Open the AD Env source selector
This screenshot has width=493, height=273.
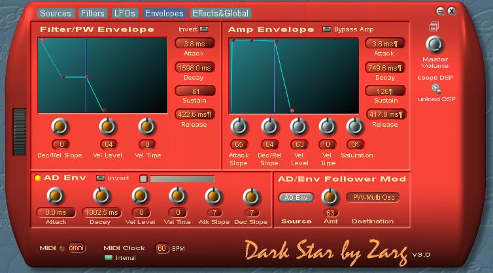[296, 198]
